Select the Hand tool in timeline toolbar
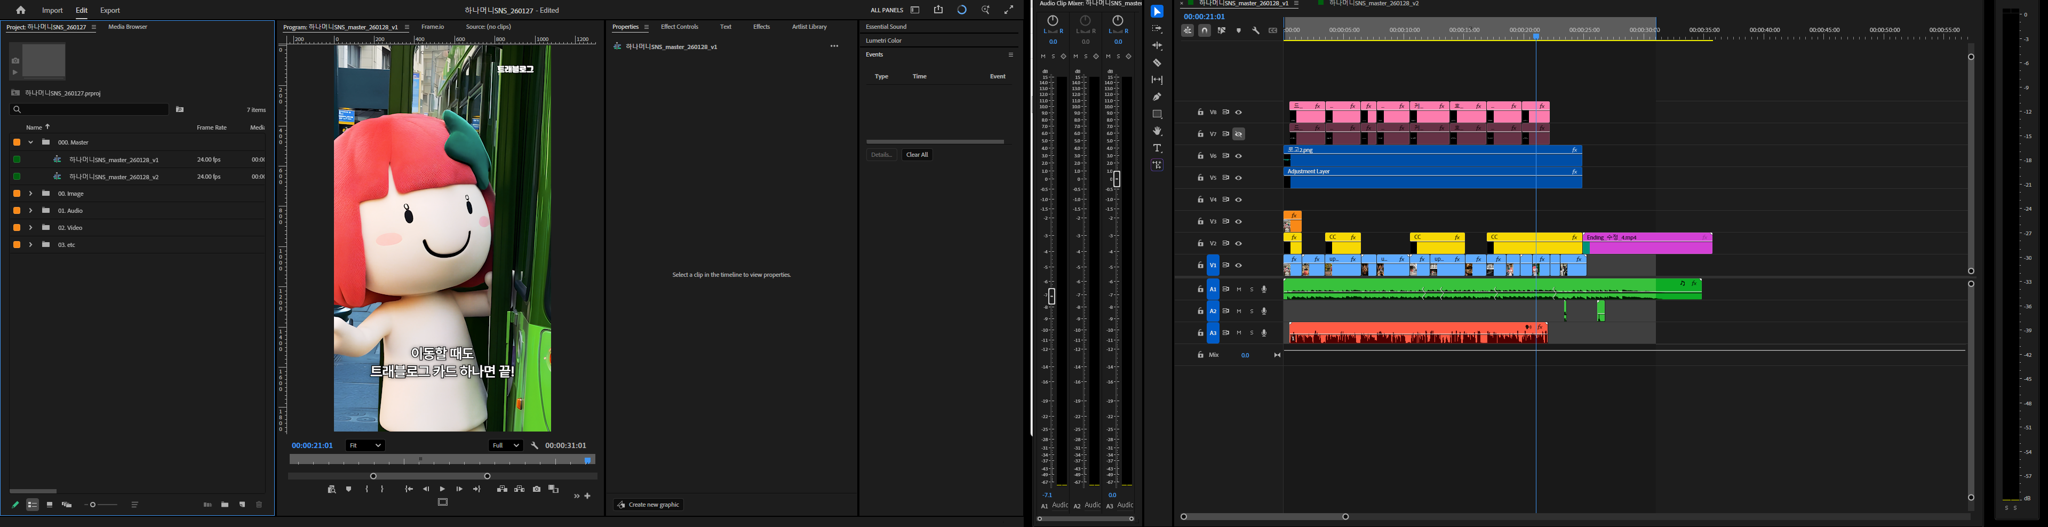Screen dimensions: 2048x527 1157,130
